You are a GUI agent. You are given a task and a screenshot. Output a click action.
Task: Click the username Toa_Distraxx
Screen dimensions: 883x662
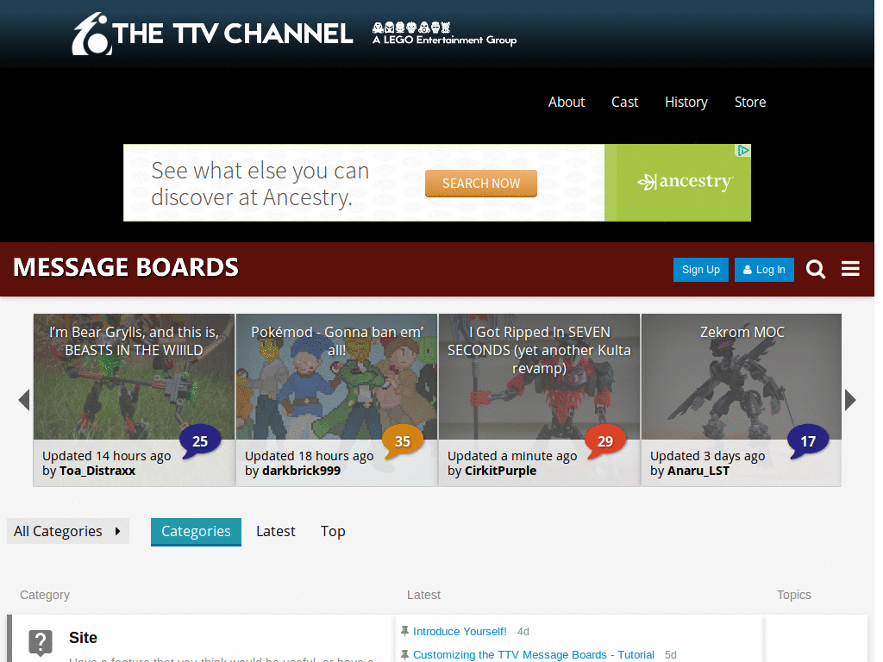coord(97,471)
